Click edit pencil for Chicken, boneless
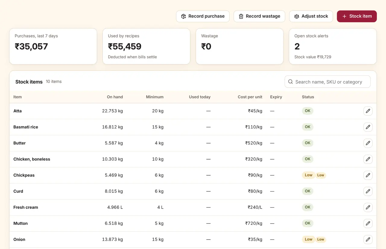386x249 pixels. [x=368, y=159]
